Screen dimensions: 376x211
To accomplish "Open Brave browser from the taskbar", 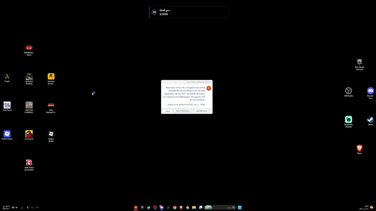I will click(x=181, y=207).
